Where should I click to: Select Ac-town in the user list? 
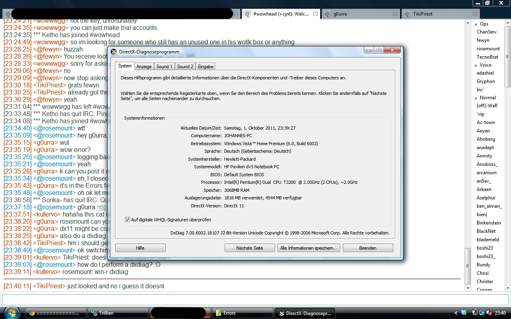[x=486, y=122]
